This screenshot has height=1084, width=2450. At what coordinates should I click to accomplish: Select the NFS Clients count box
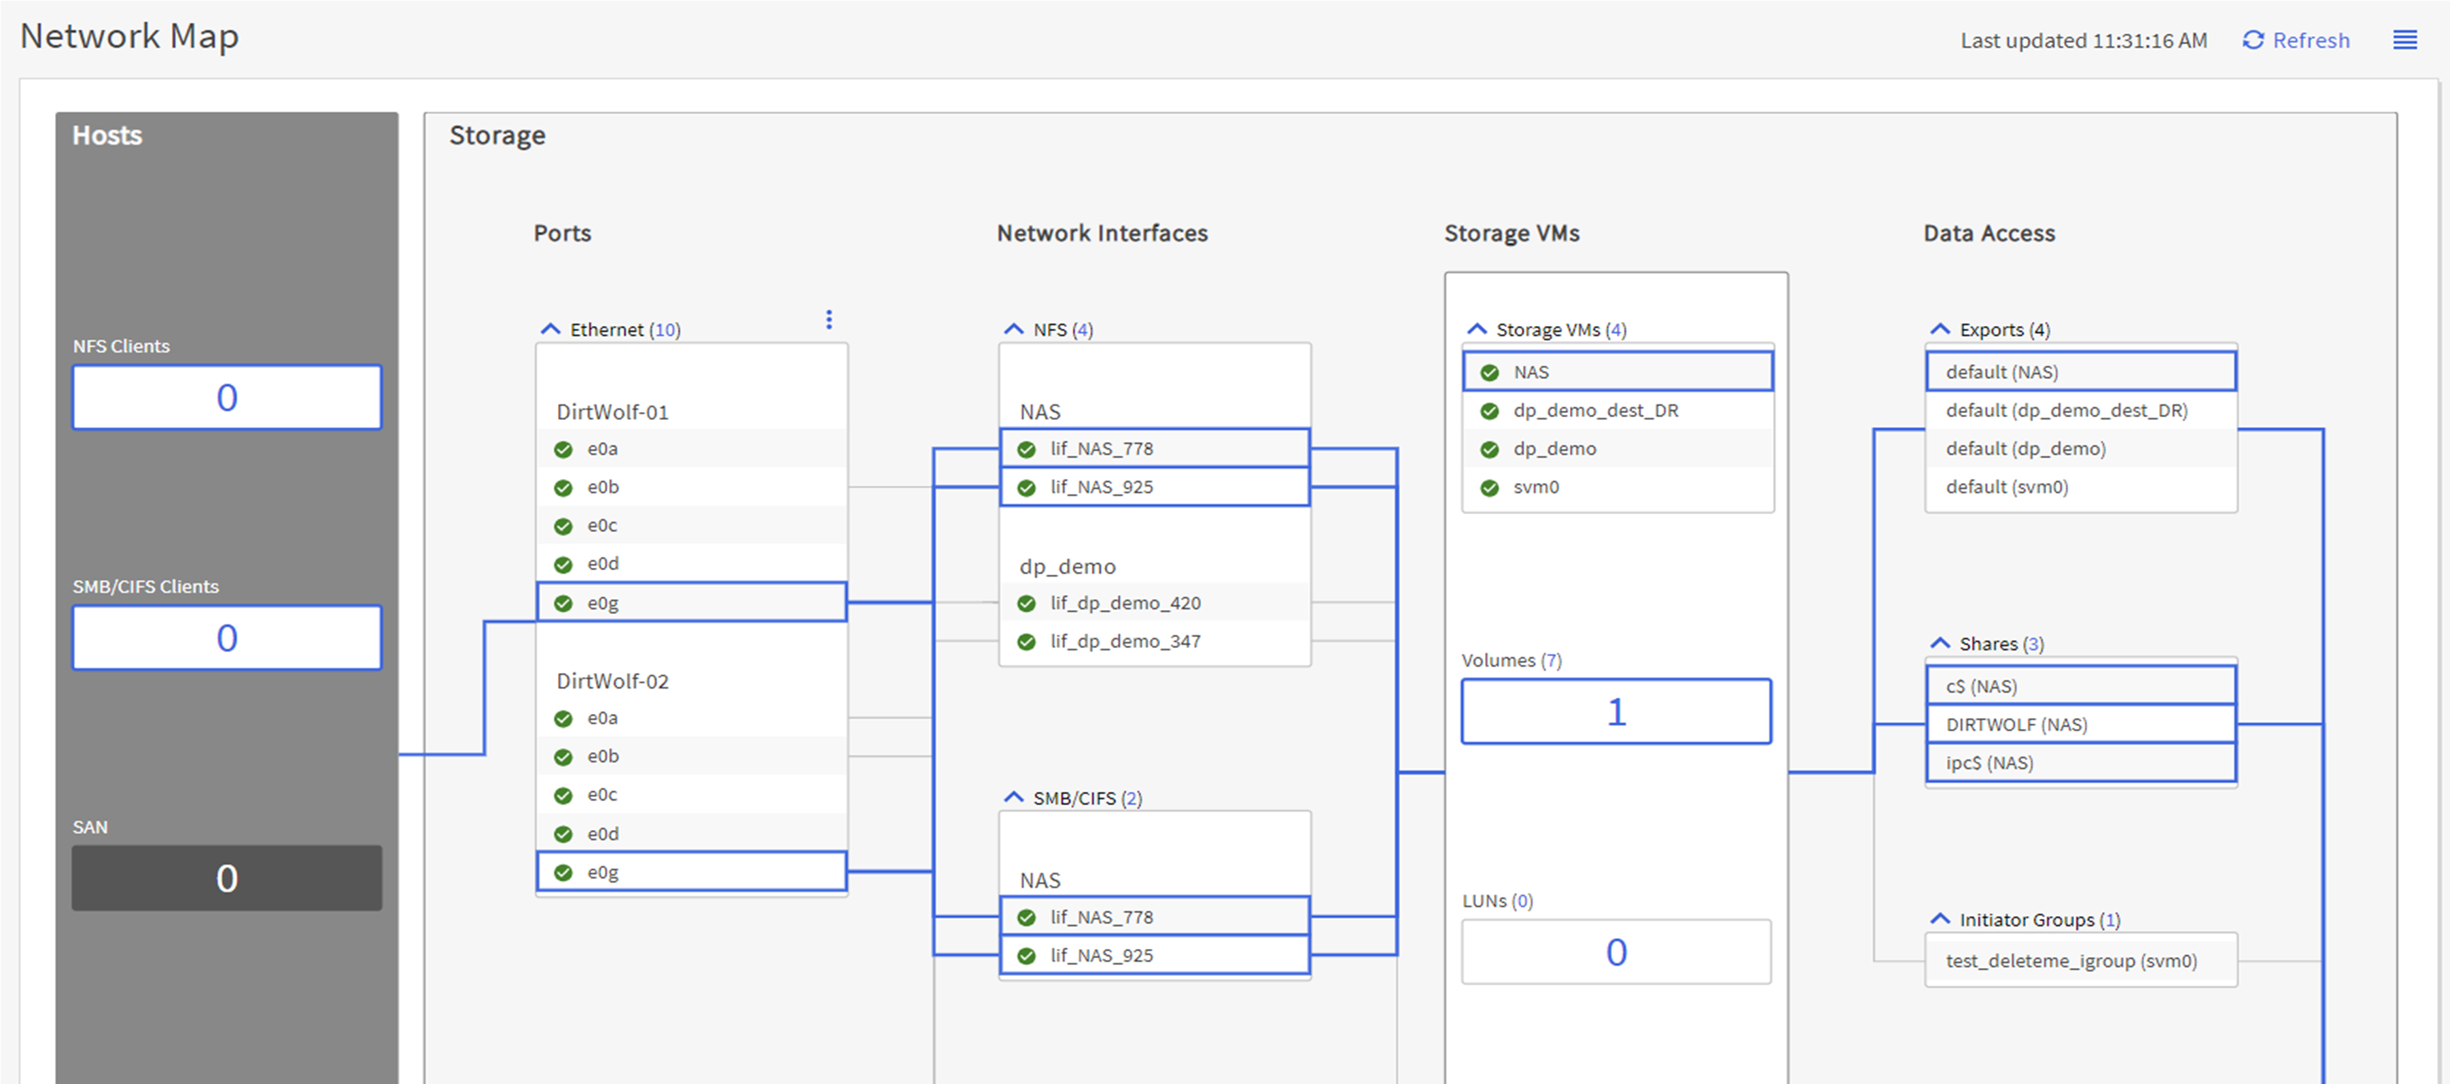point(227,397)
